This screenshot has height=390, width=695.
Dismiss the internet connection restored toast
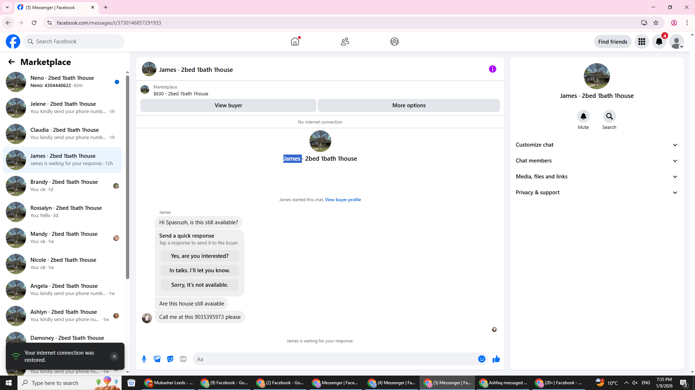pos(114,356)
